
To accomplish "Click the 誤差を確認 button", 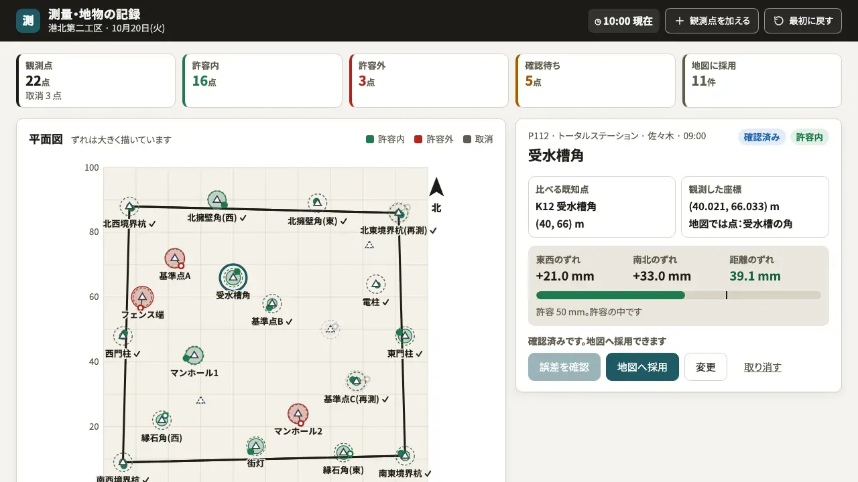I will (x=564, y=367).
